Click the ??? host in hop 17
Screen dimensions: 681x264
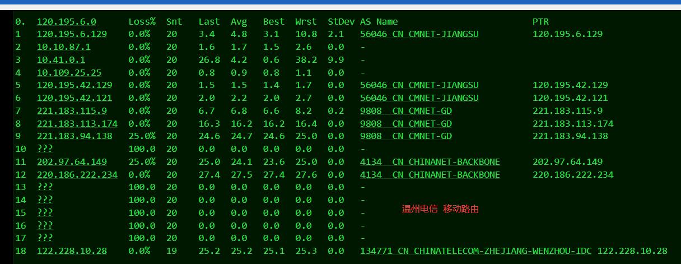click(45, 238)
